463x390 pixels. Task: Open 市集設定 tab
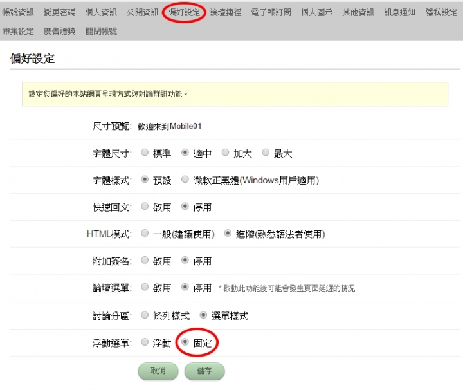point(18,31)
